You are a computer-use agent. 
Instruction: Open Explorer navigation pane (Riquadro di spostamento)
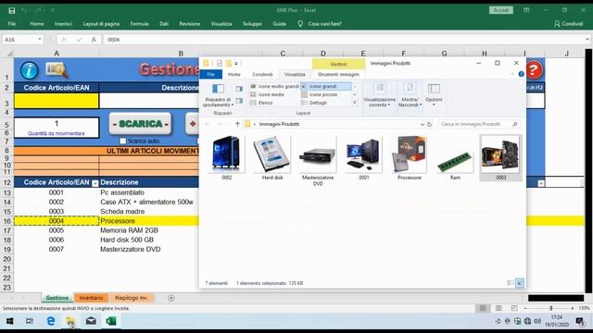coord(218,95)
